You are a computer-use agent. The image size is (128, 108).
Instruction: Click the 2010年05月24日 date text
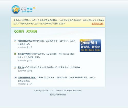tap(25, 61)
